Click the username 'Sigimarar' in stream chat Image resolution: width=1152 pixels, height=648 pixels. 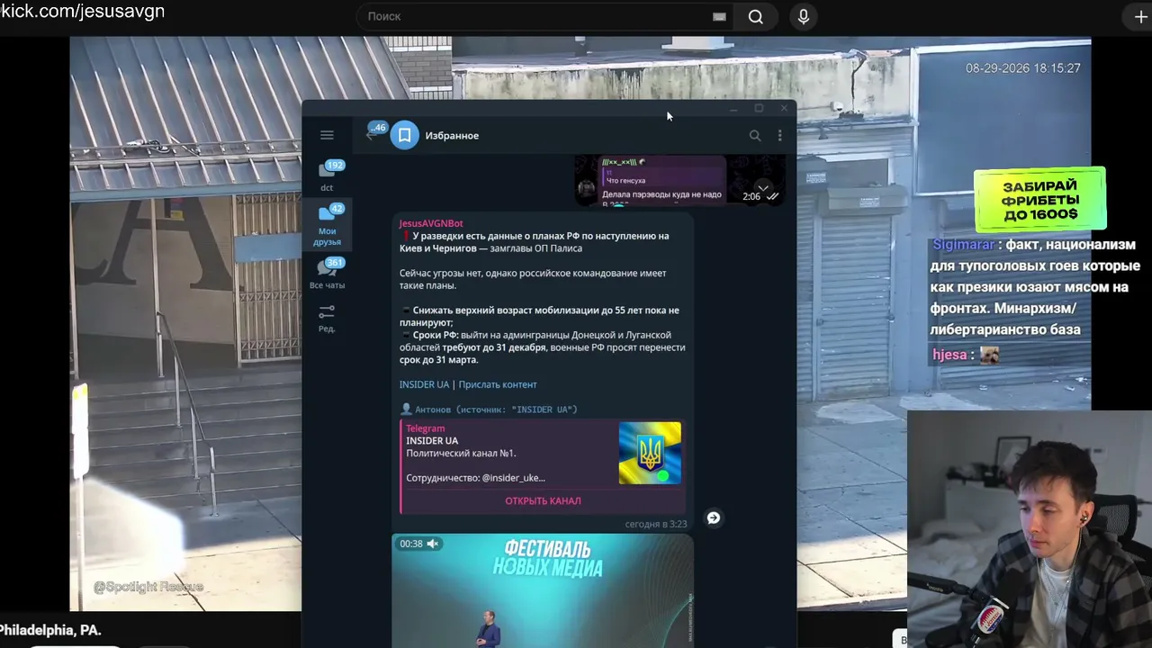tap(963, 245)
